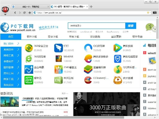Open the QQ浏览器 app icon
Viewport: 159px width, 119px height.
pyautogui.click(x=88, y=48)
